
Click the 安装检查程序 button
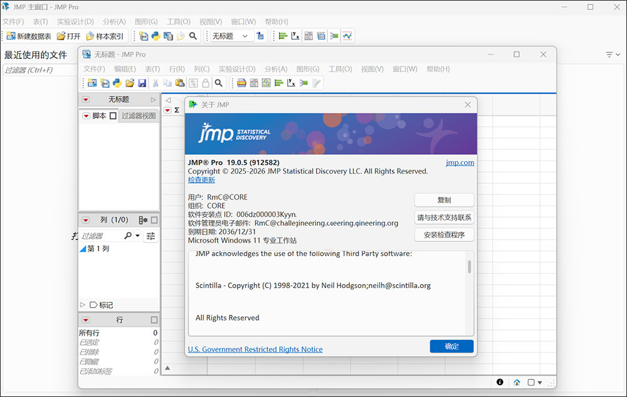point(444,235)
